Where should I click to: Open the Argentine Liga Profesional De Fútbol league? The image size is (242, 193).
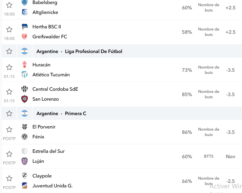[79, 51]
